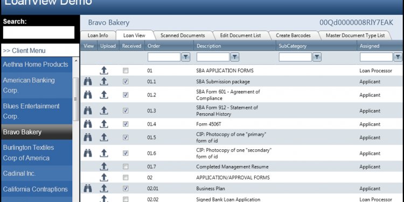The width and height of the screenshot is (404, 202).
Task: Uncheck Received for Form 4506T
Action: 126,124
